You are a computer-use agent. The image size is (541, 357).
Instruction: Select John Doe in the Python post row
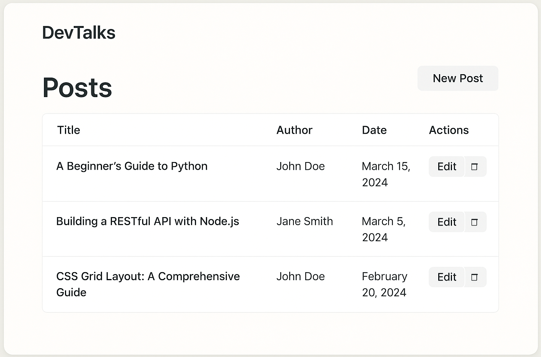300,166
